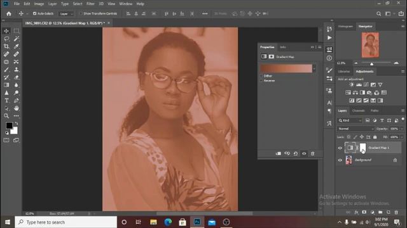The height and width of the screenshot is (228, 407).
Task: Go to Photoshop Home screen
Action: (x=9, y=14)
